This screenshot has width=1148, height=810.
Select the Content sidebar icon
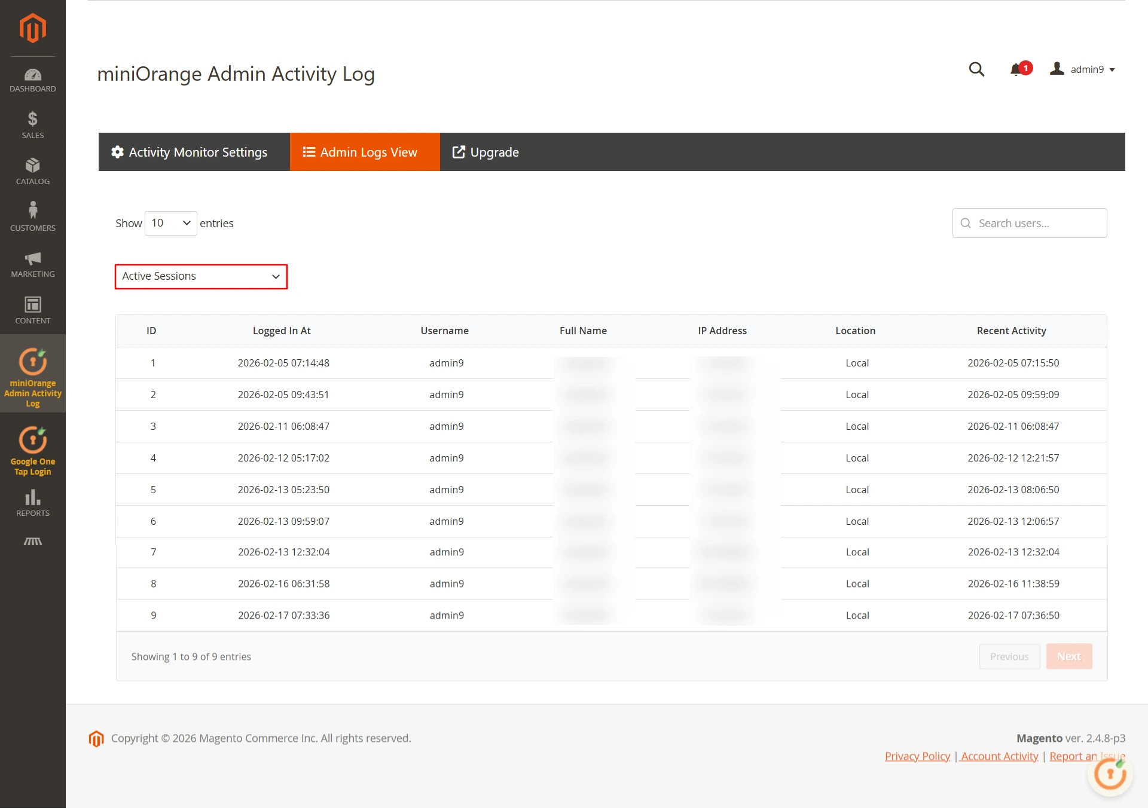pos(33,310)
